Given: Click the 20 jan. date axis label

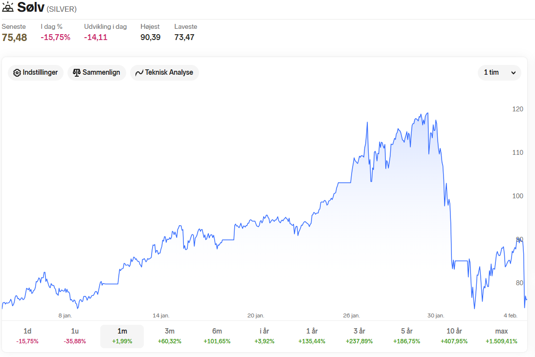Looking at the screenshot, I should pyautogui.click(x=256, y=315).
